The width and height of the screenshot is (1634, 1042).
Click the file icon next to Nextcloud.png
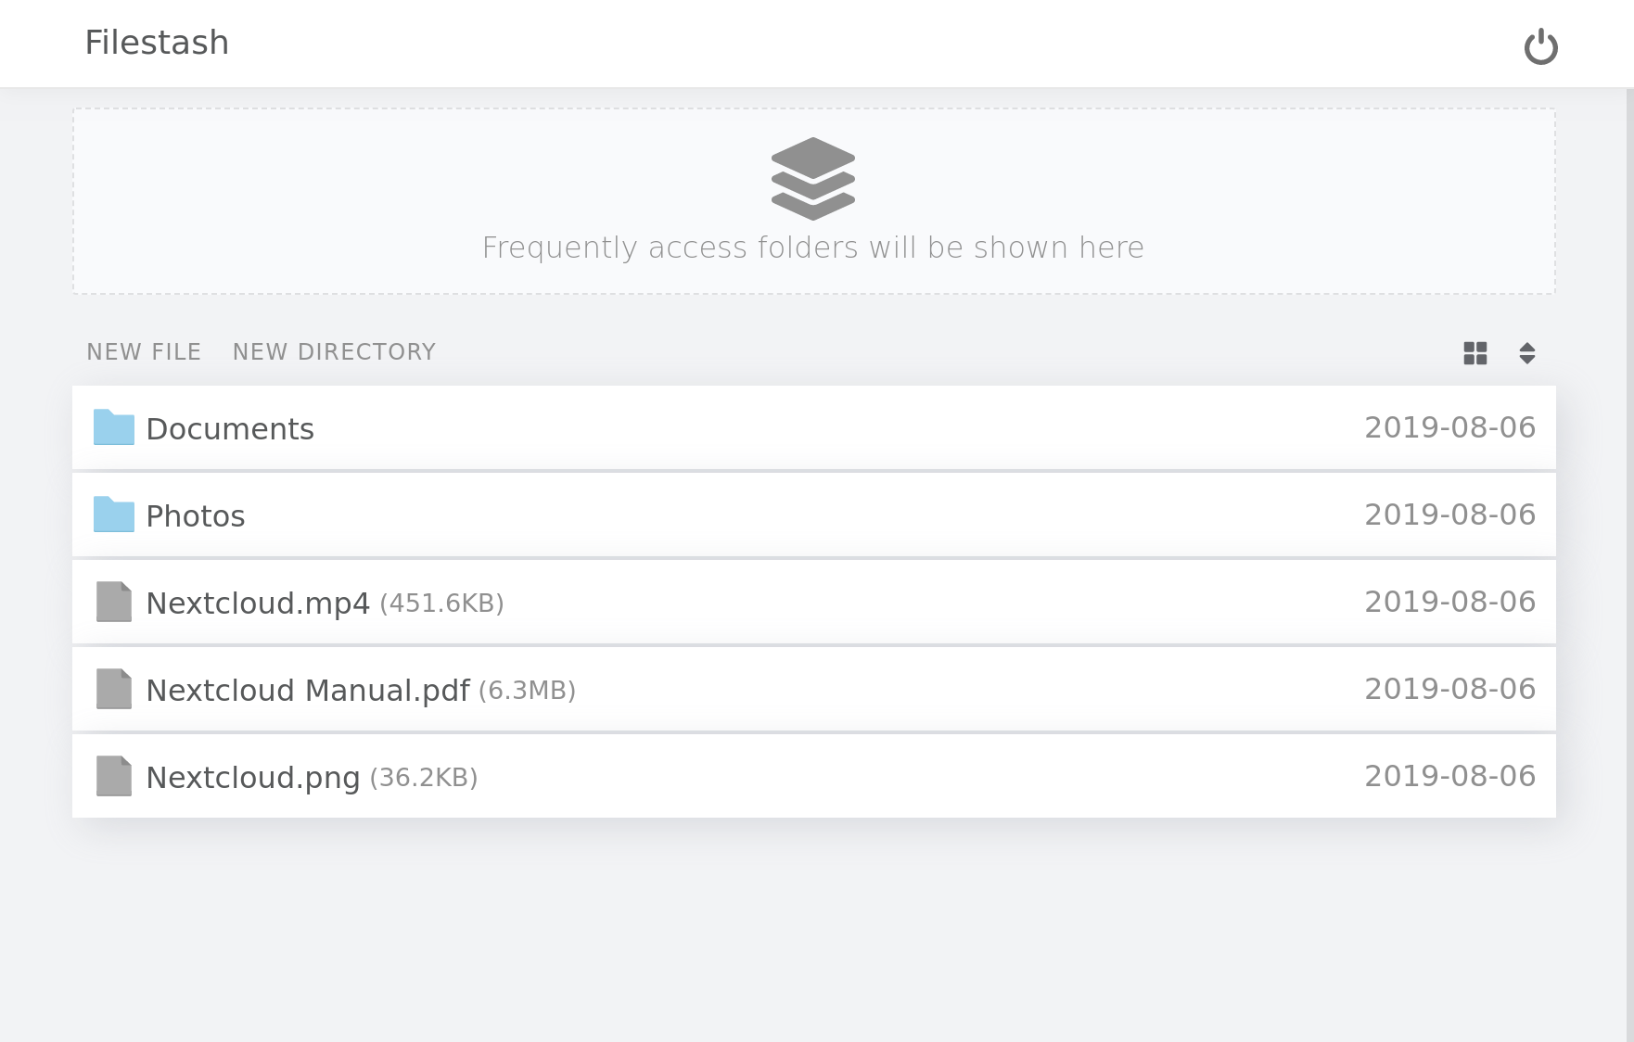[113, 777]
